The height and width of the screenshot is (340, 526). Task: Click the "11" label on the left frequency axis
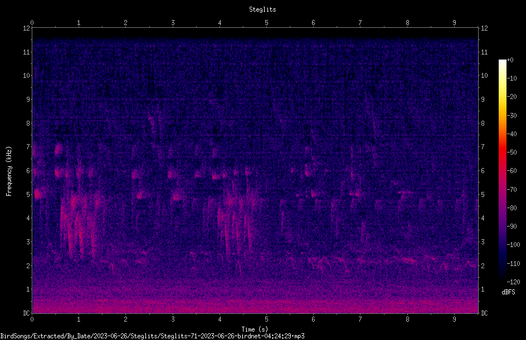(26, 52)
